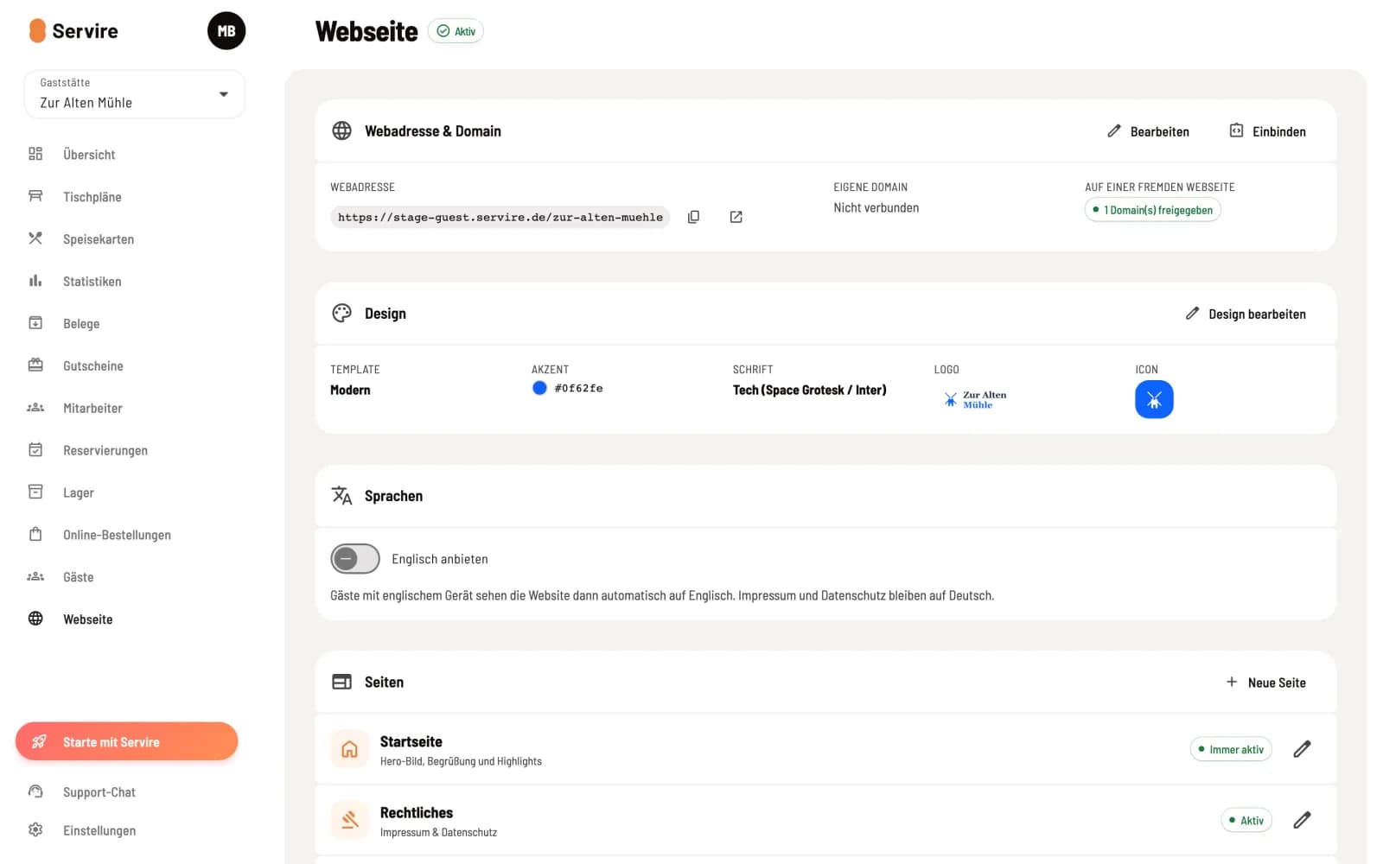Open Gäste page
Screen dimensions: 1383x864
click(x=78, y=578)
